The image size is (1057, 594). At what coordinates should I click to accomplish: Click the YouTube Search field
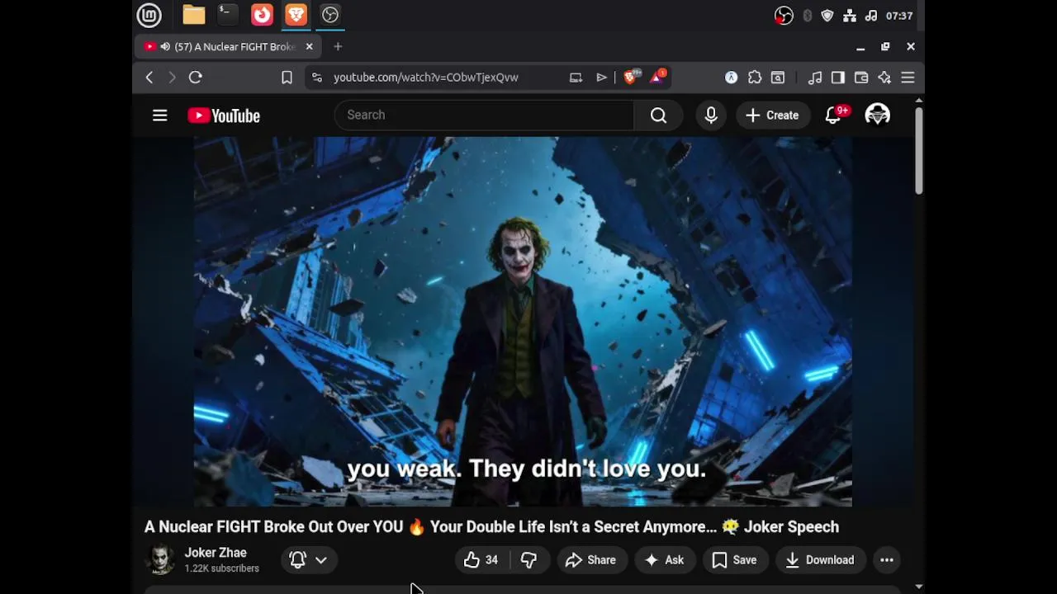pos(484,115)
